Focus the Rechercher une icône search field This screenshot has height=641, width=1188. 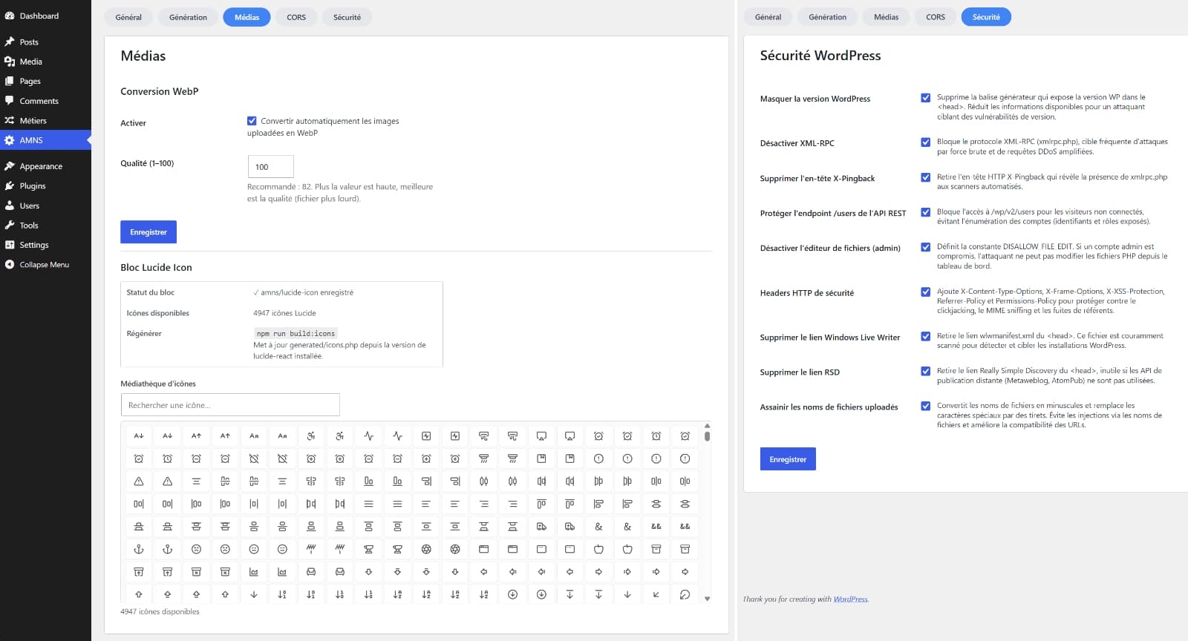pyautogui.click(x=230, y=405)
